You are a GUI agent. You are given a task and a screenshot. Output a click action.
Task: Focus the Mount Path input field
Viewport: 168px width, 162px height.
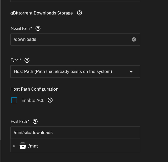(75, 40)
